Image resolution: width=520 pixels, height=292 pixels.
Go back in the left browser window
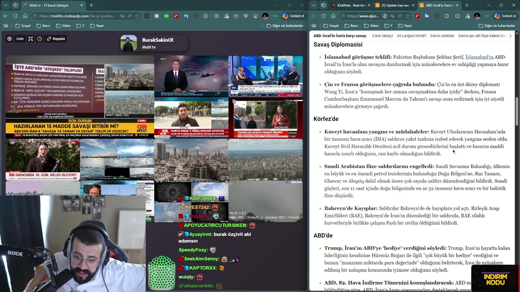coord(5,16)
